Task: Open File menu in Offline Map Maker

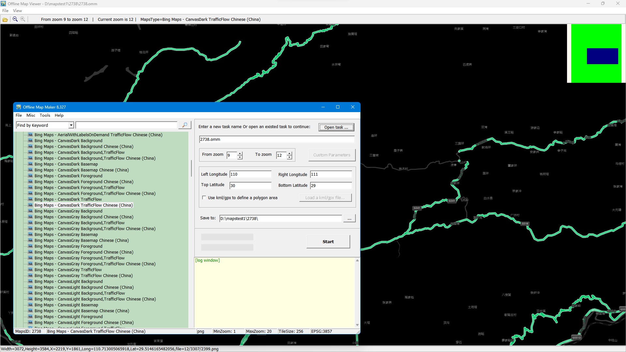Action: 19,115
